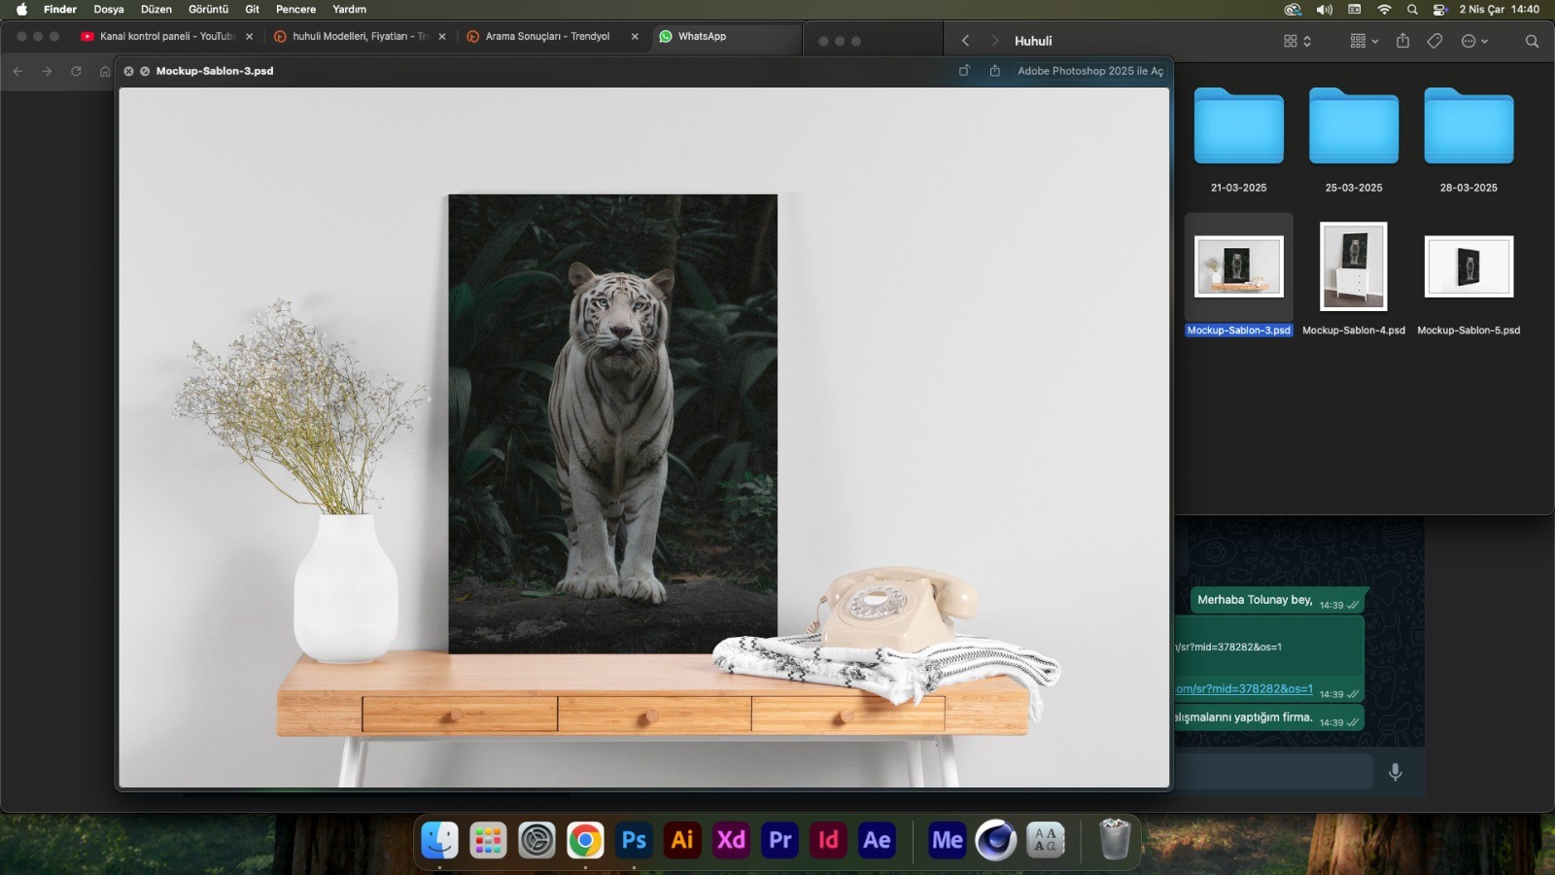Viewport: 1555px width, 875px height.
Task: Close the Kanal kontrol paneli tab
Action: point(249,36)
